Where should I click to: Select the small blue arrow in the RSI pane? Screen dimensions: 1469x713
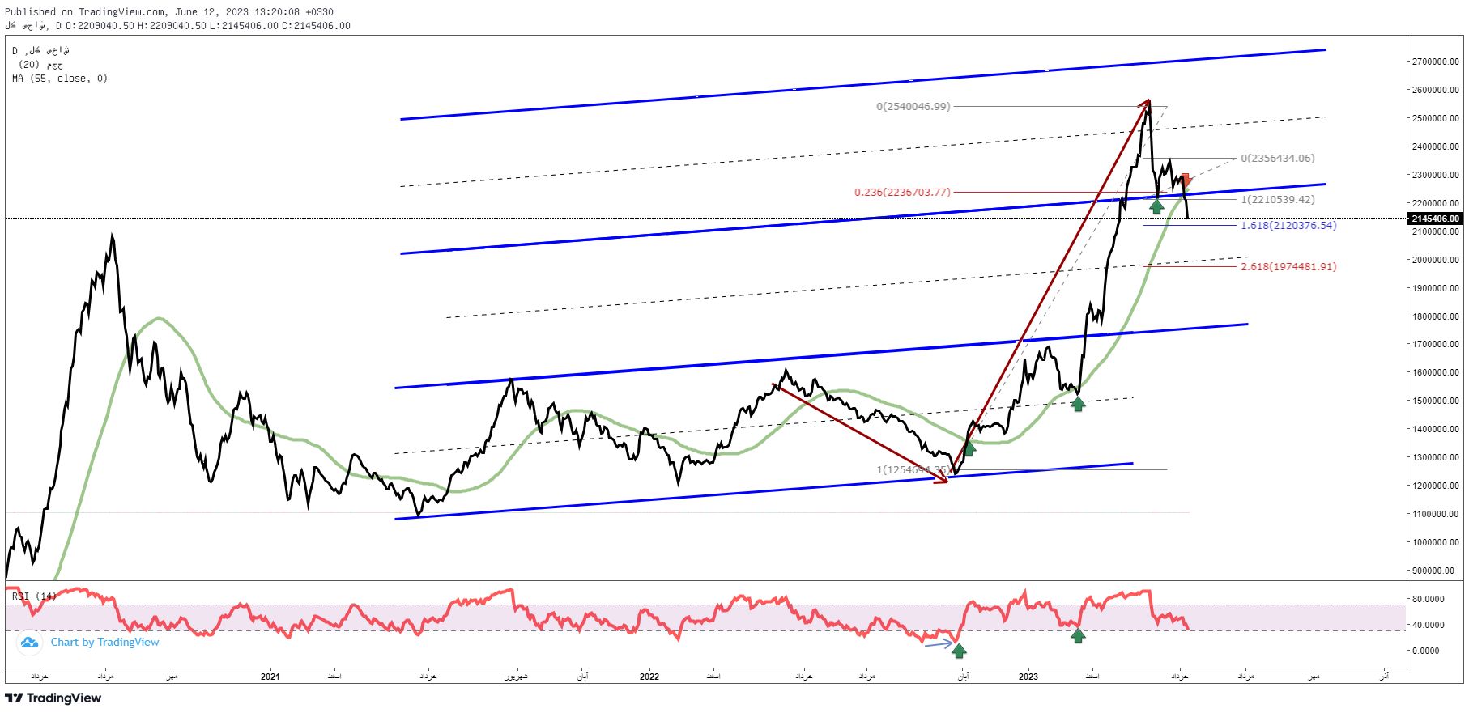pyautogui.click(x=939, y=644)
